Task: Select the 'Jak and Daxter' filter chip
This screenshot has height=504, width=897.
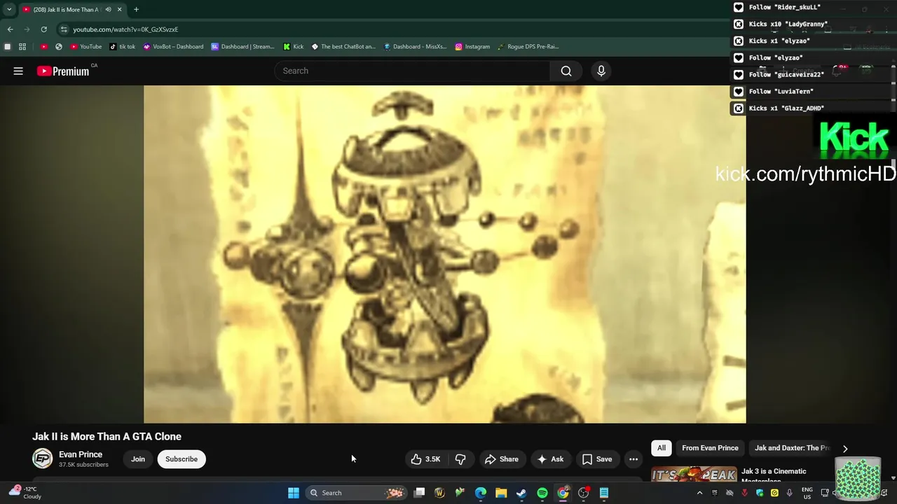Action: (792, 448)
